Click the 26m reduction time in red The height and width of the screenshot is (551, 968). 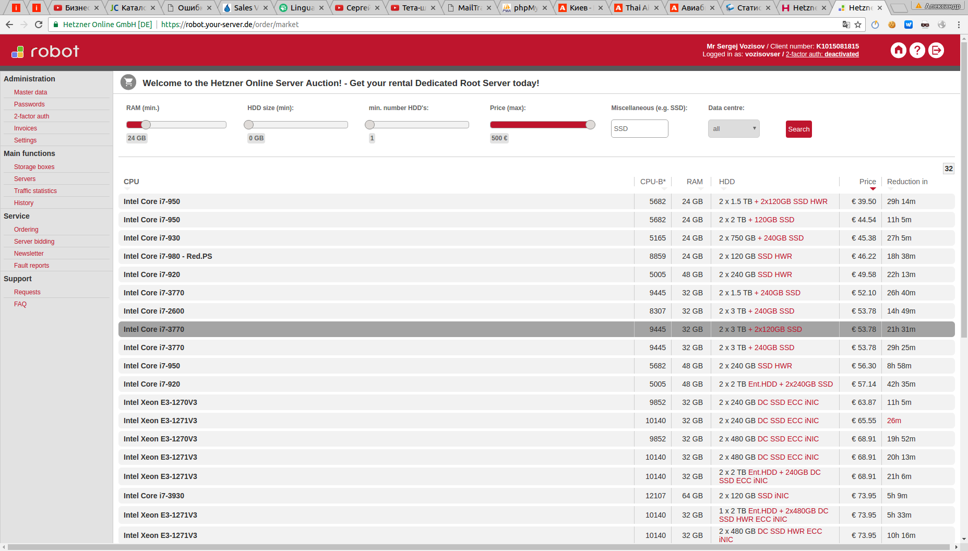point(894,421)
